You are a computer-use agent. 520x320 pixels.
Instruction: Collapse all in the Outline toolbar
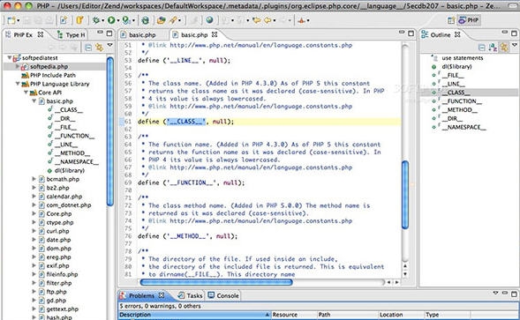point(482,48)
